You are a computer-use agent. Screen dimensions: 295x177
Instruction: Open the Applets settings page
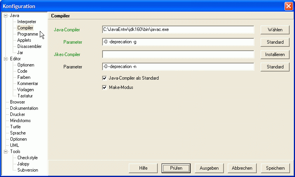[24, 40]
